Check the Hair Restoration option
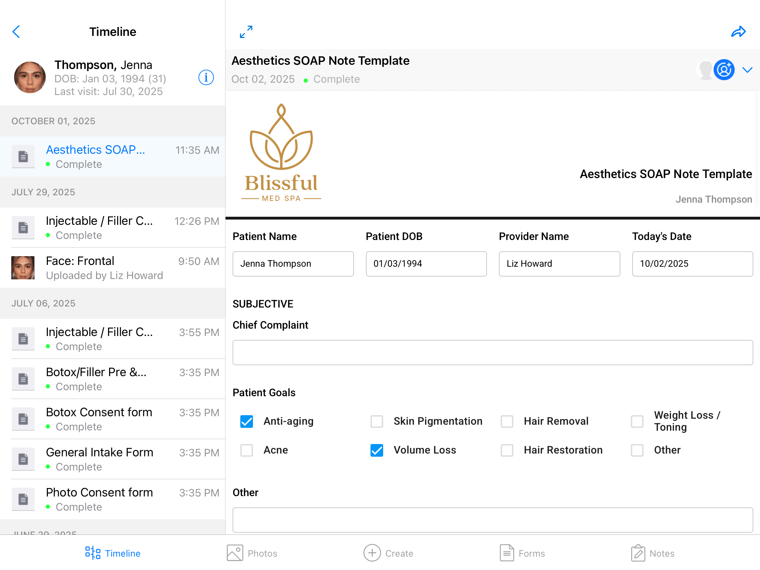760x570 pixels. point(507,450)
